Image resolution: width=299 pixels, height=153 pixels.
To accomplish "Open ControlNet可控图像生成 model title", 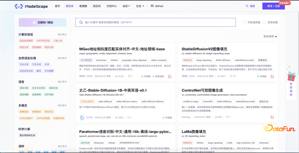I will click(x=202, y=91).
